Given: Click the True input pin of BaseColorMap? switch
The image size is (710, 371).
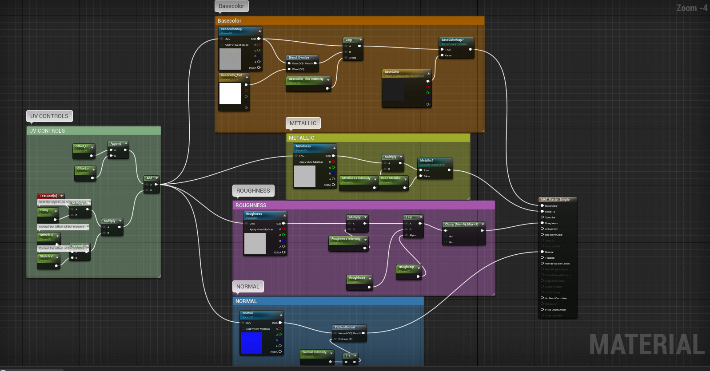Looking at the screenshot, I should (x=442, y=49).
